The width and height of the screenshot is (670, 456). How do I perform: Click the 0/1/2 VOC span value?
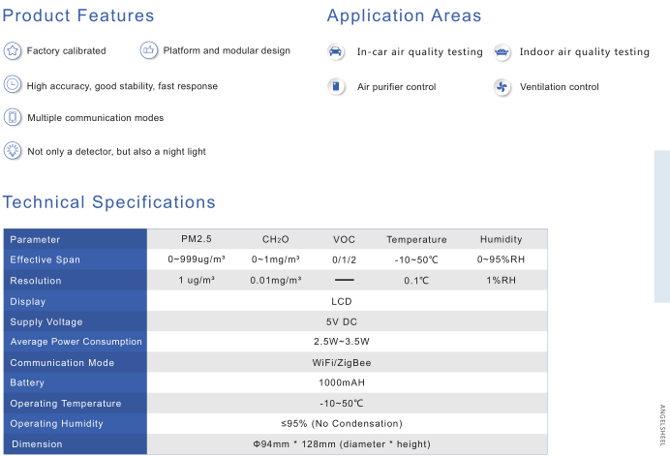(x=344, y=259)
